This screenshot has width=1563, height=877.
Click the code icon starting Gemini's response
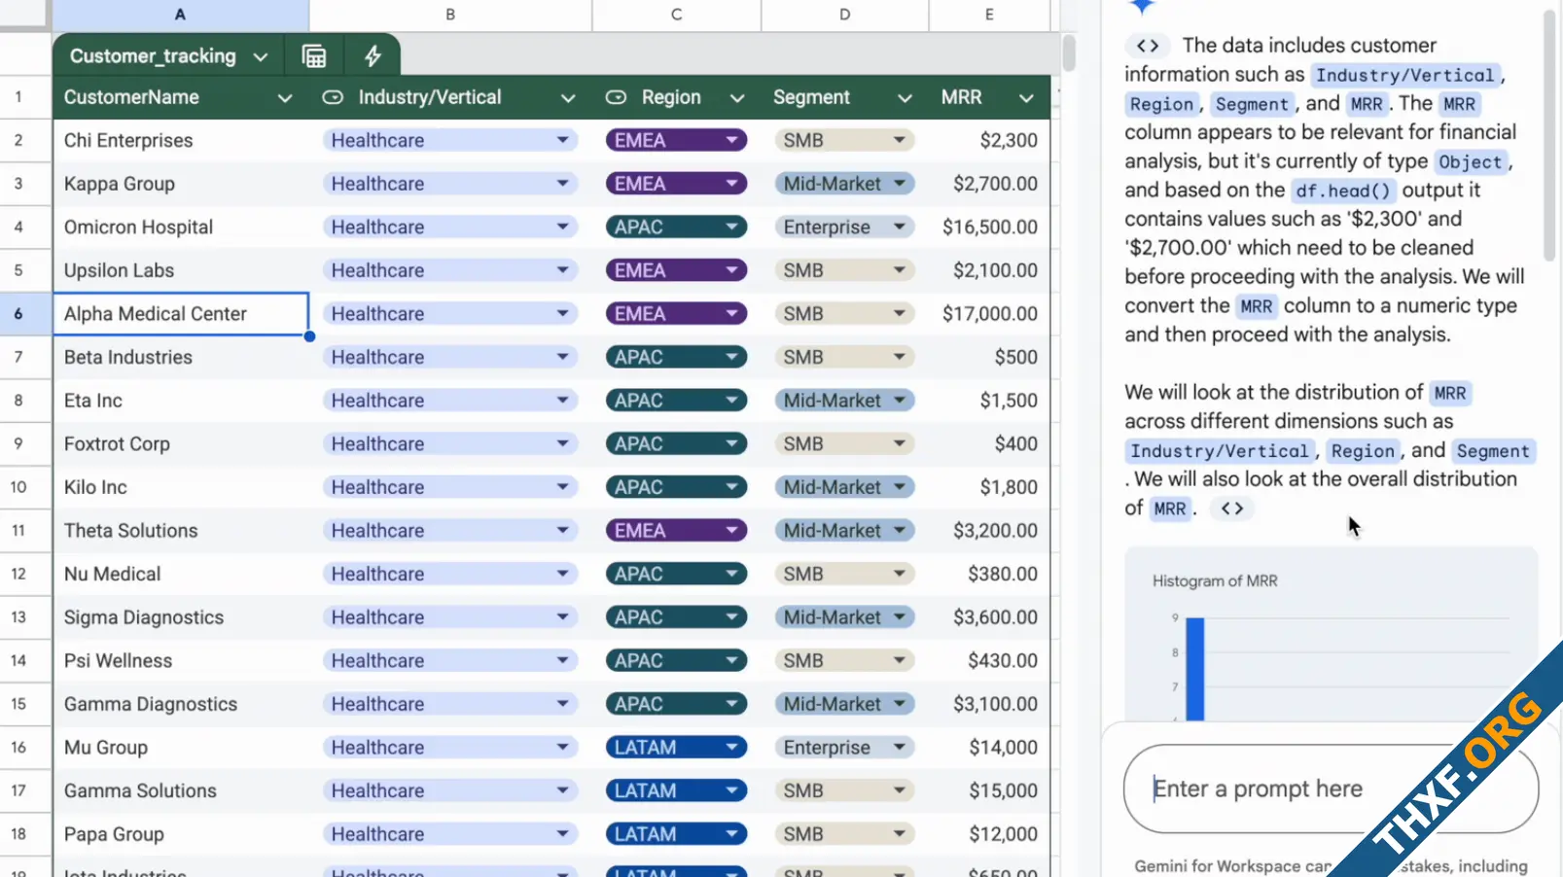tap(1147, 45)
